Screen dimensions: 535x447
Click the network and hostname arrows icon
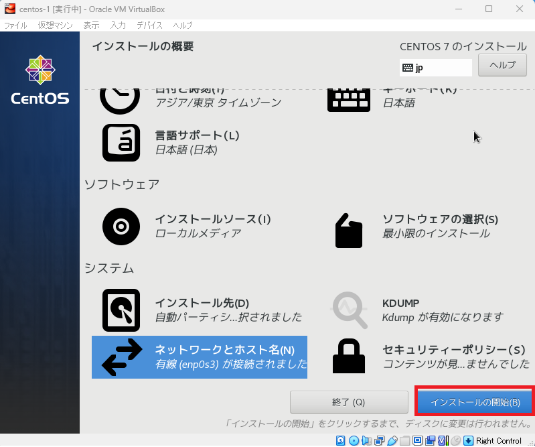pos(122,357)
